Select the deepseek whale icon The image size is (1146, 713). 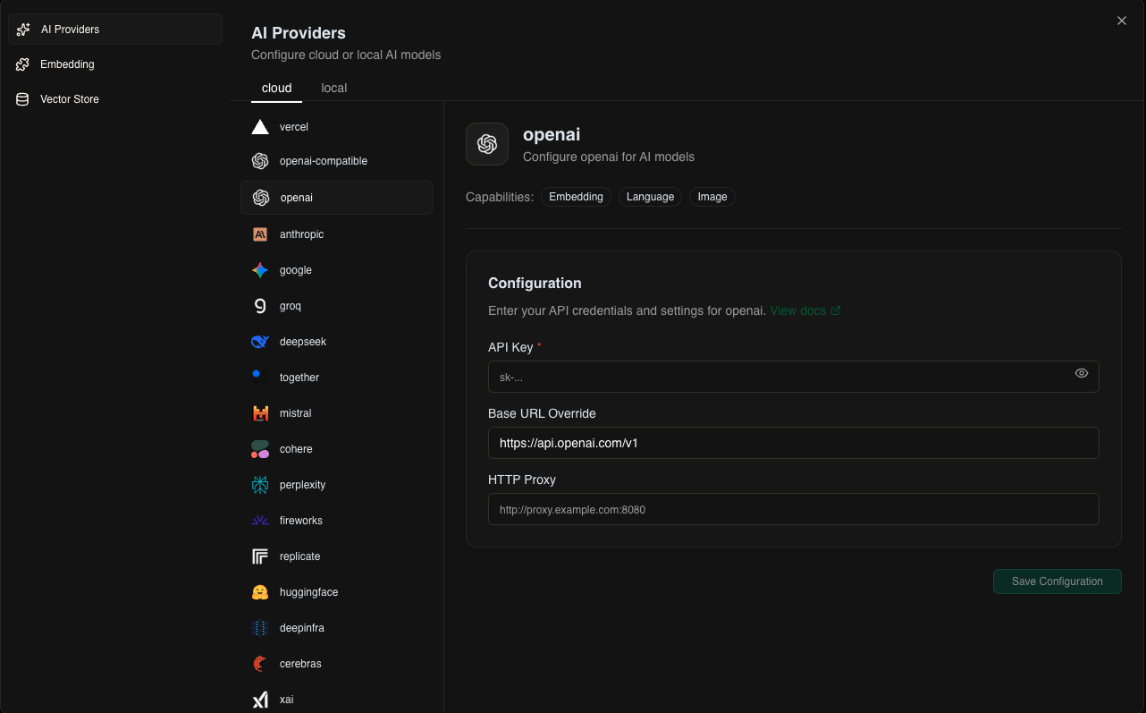pyautogui.click(x=260, y=342)
